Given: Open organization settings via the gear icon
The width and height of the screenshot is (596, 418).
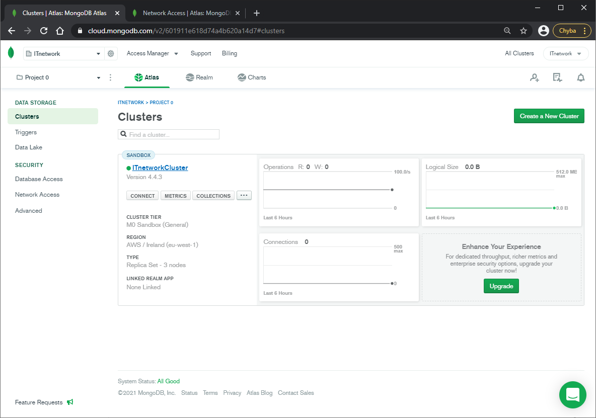Looking at the screenshot, I should pyautogui.click(x=111, y=53).
